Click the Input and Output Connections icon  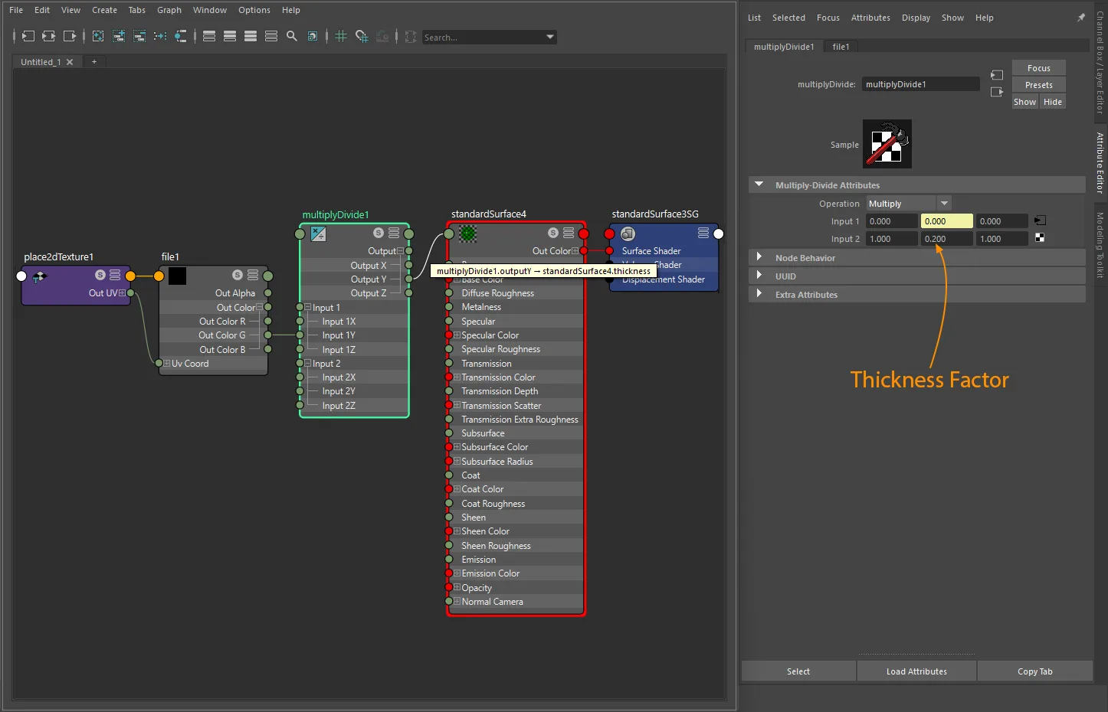point(48,36)
